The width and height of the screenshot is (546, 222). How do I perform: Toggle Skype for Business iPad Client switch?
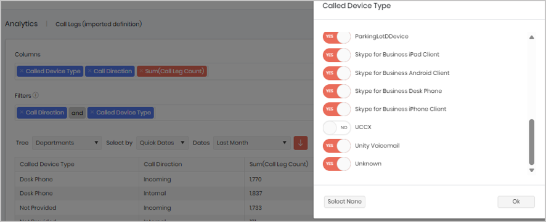(336, 55)
